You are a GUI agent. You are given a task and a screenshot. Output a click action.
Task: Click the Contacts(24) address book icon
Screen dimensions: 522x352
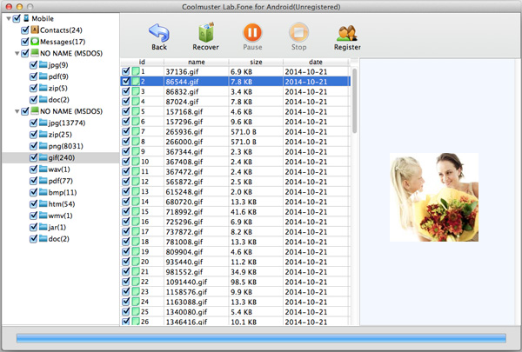[35, 30]
